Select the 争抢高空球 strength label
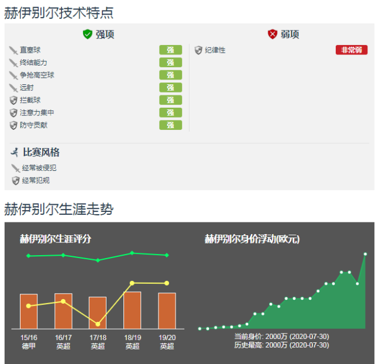 tap(37, 75)
